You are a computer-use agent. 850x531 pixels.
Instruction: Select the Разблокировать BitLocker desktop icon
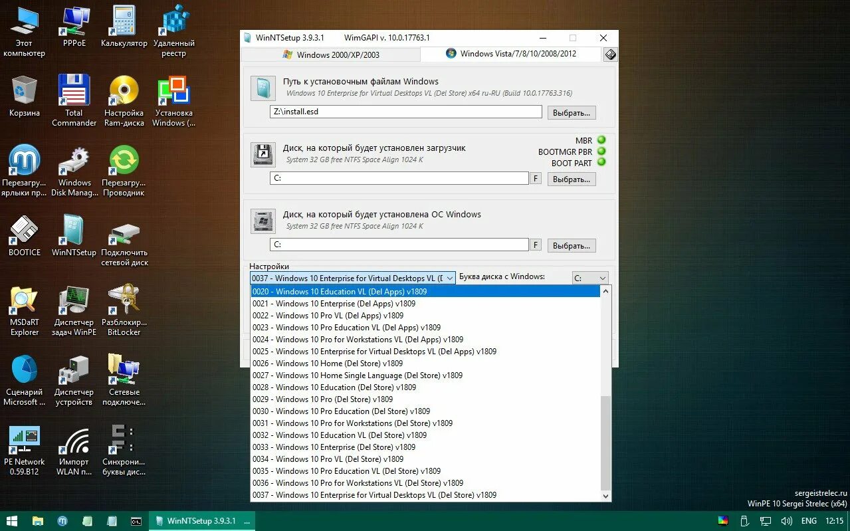point(124,310)
